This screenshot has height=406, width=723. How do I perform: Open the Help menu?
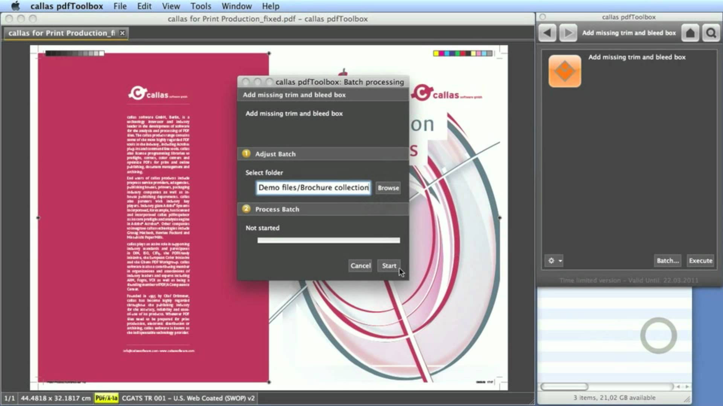[x=271, y=6]
